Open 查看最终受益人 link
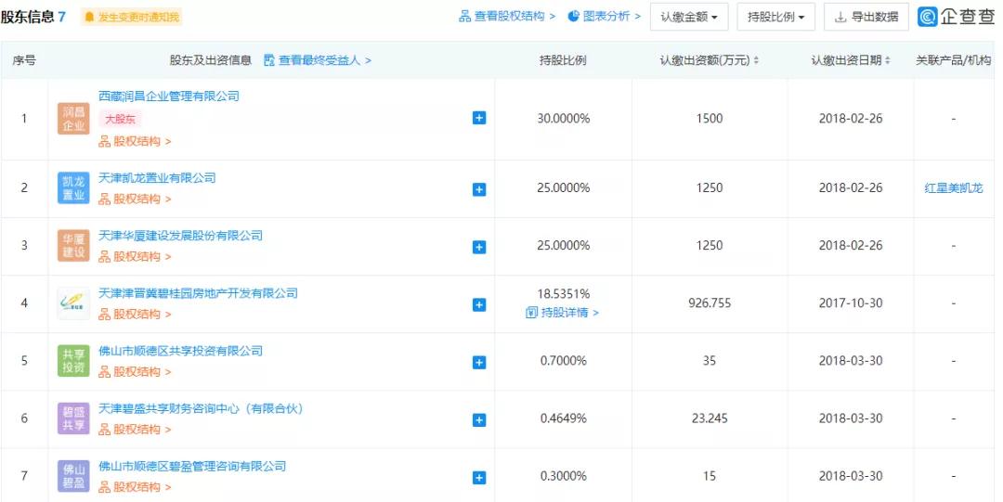The image size is (1003, 502). (318, 60)
